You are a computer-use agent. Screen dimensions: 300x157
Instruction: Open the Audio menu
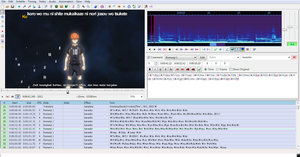pyautogui.click(x=52, y=1)
